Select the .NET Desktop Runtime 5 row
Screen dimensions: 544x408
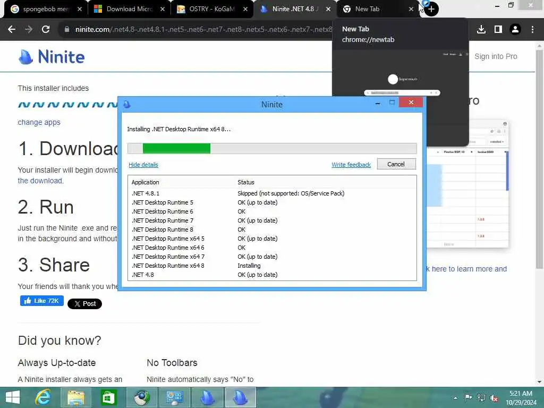point(272,202)
